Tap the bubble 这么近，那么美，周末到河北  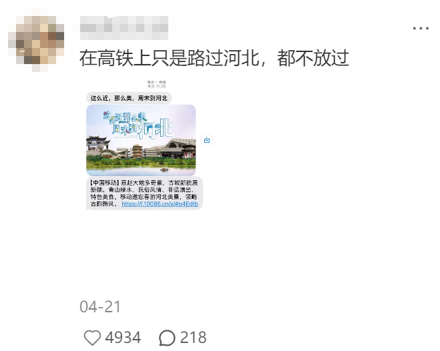click(x=129, y=98)
